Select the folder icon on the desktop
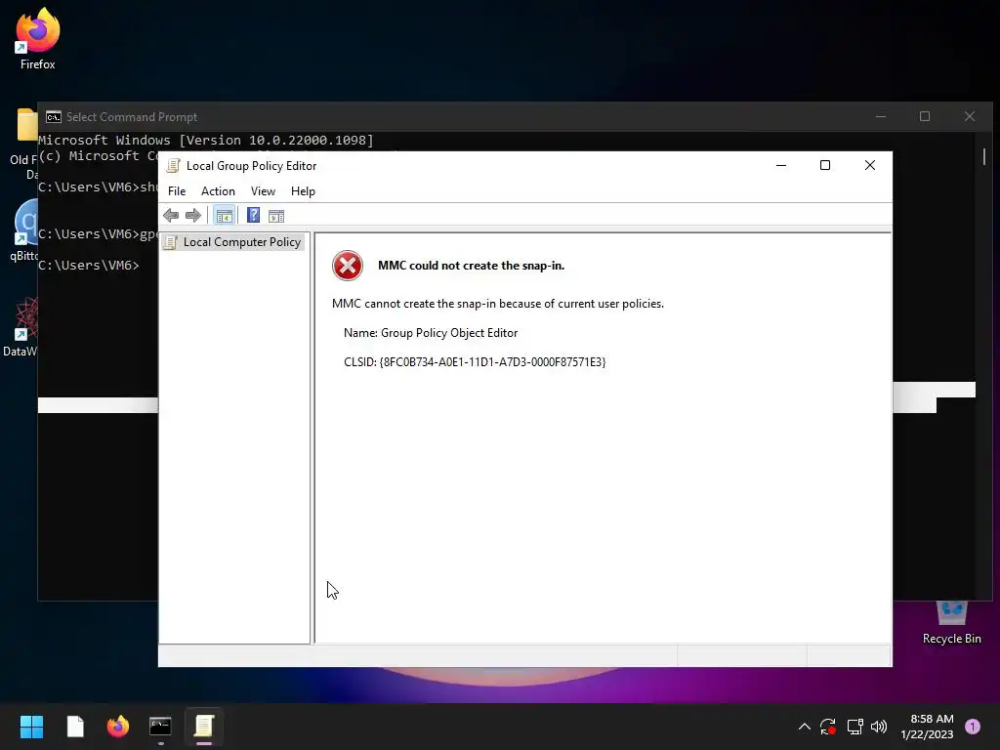 (x=26, y=124)
